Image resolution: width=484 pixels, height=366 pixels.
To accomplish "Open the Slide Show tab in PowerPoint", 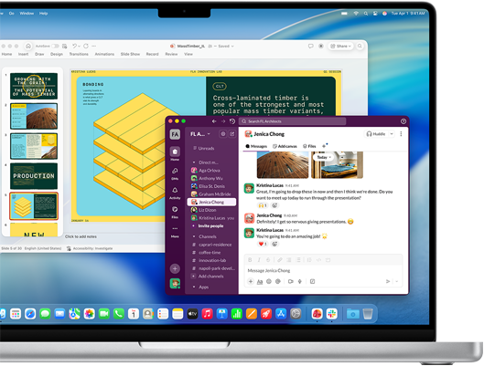I will coord(130,54).
